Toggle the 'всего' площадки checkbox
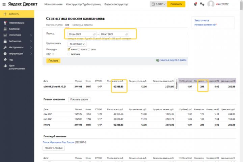The width and height of the screenshot is (243, 162). tap(69, 49)
